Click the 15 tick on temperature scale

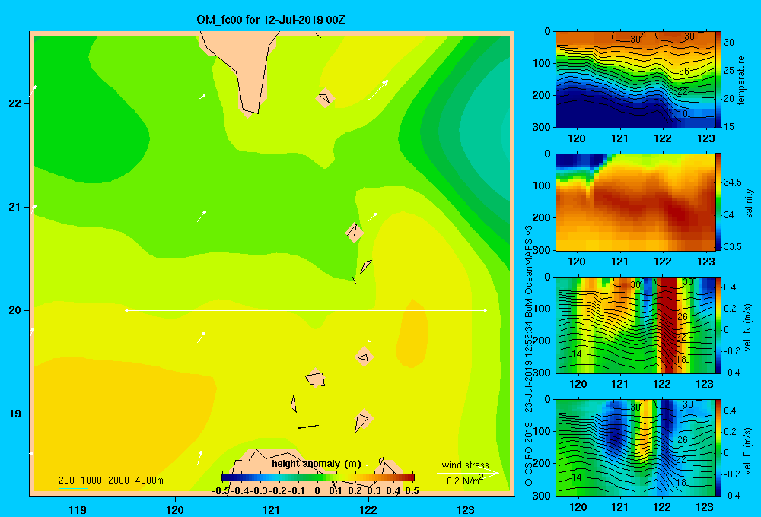[729, 126]
